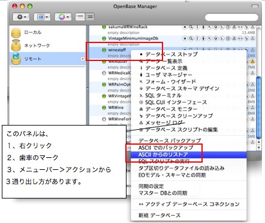This screenshot has height=223, width=265.
Task: Click the toolbar search field
Action: (231, 17)
